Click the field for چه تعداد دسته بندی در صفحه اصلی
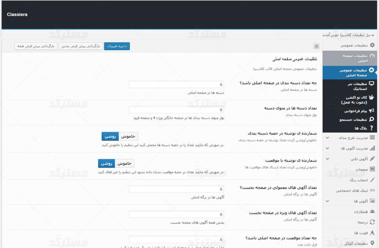The height and width of the screenshot is (248, 379). point(177,84)
